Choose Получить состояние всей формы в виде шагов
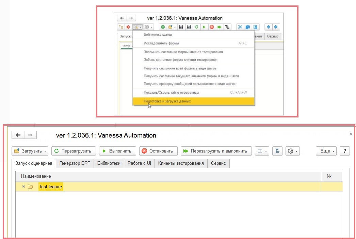356x239 pixels. [193, 68]
